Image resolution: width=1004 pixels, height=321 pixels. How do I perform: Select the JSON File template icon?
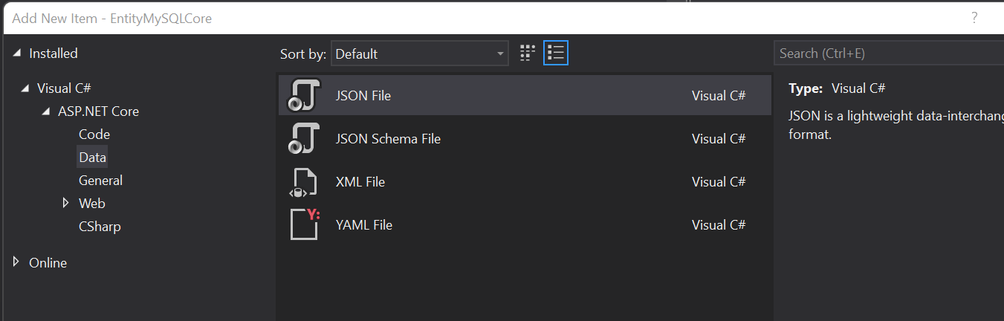[304, 95]
